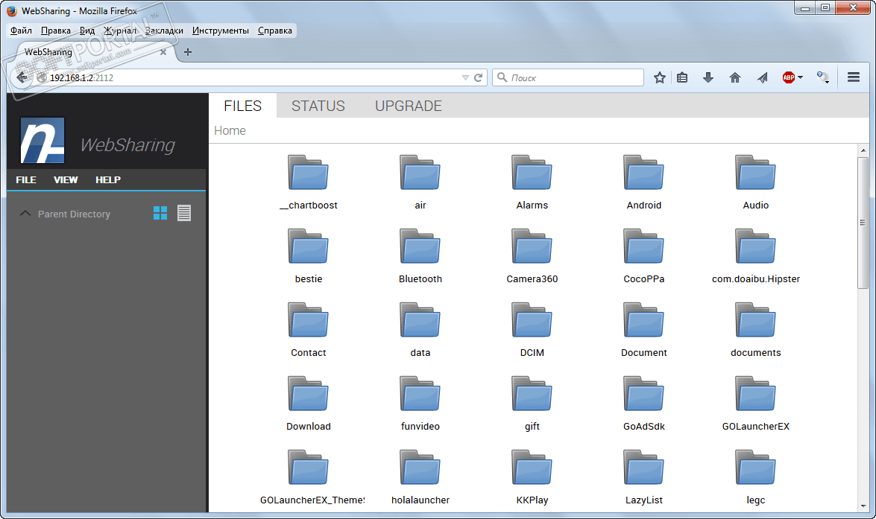Open Firefox hamburger menu
Viewport: 876px width, 519px height.
853,77
